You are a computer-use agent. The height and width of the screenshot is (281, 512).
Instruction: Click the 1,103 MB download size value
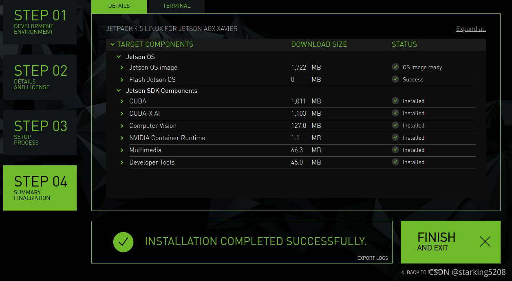306,114
